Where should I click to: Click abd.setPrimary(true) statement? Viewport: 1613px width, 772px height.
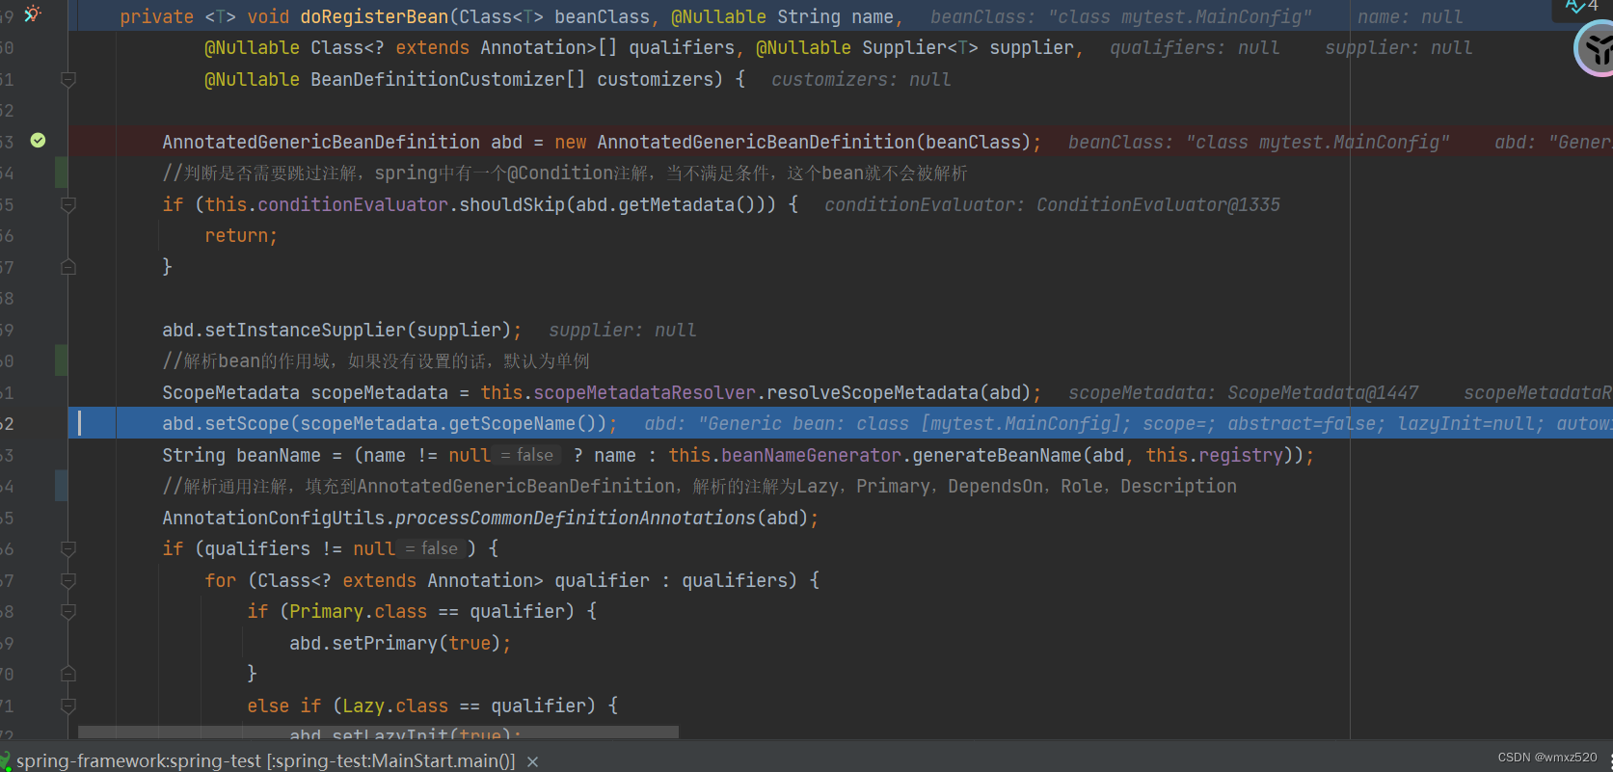tap(400, 643)
